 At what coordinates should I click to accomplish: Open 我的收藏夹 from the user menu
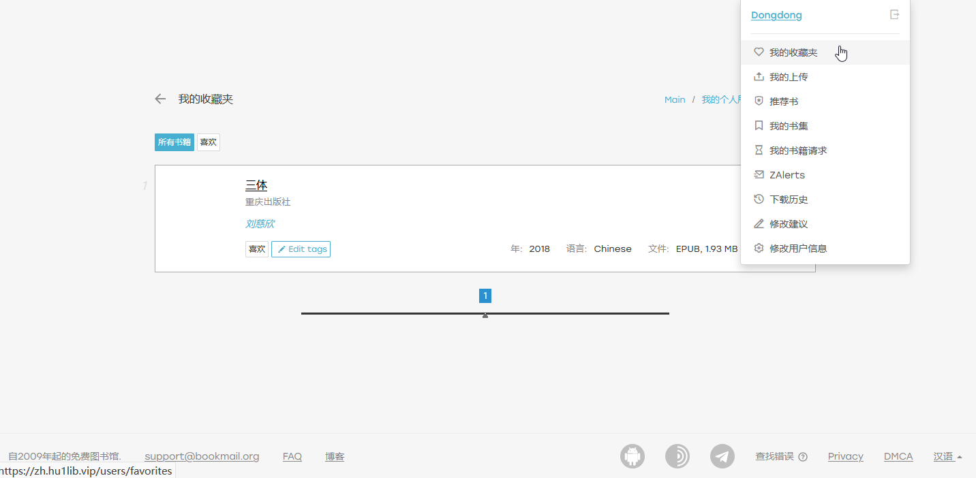pyautogui.click(x=793, y=52)
